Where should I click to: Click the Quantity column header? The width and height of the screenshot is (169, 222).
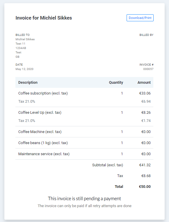pyautogui.click(x=116, y=82)
